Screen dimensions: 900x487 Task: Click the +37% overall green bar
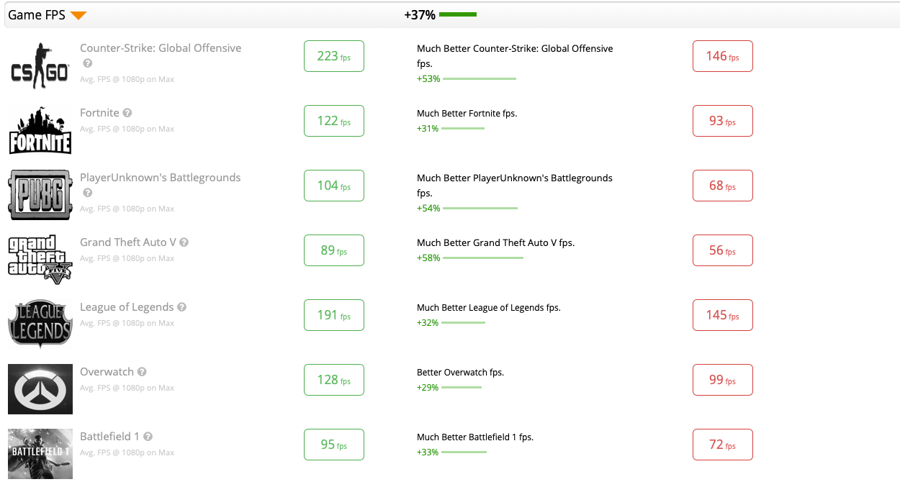pyautogui.click(x=458, y=14)
